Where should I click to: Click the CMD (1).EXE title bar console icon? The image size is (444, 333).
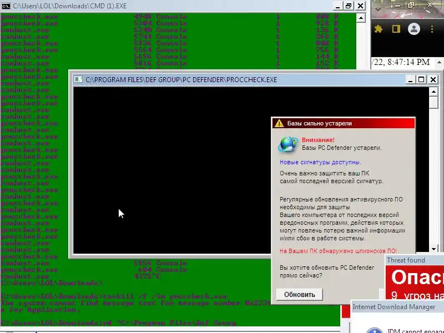click(x=6, y=6)
